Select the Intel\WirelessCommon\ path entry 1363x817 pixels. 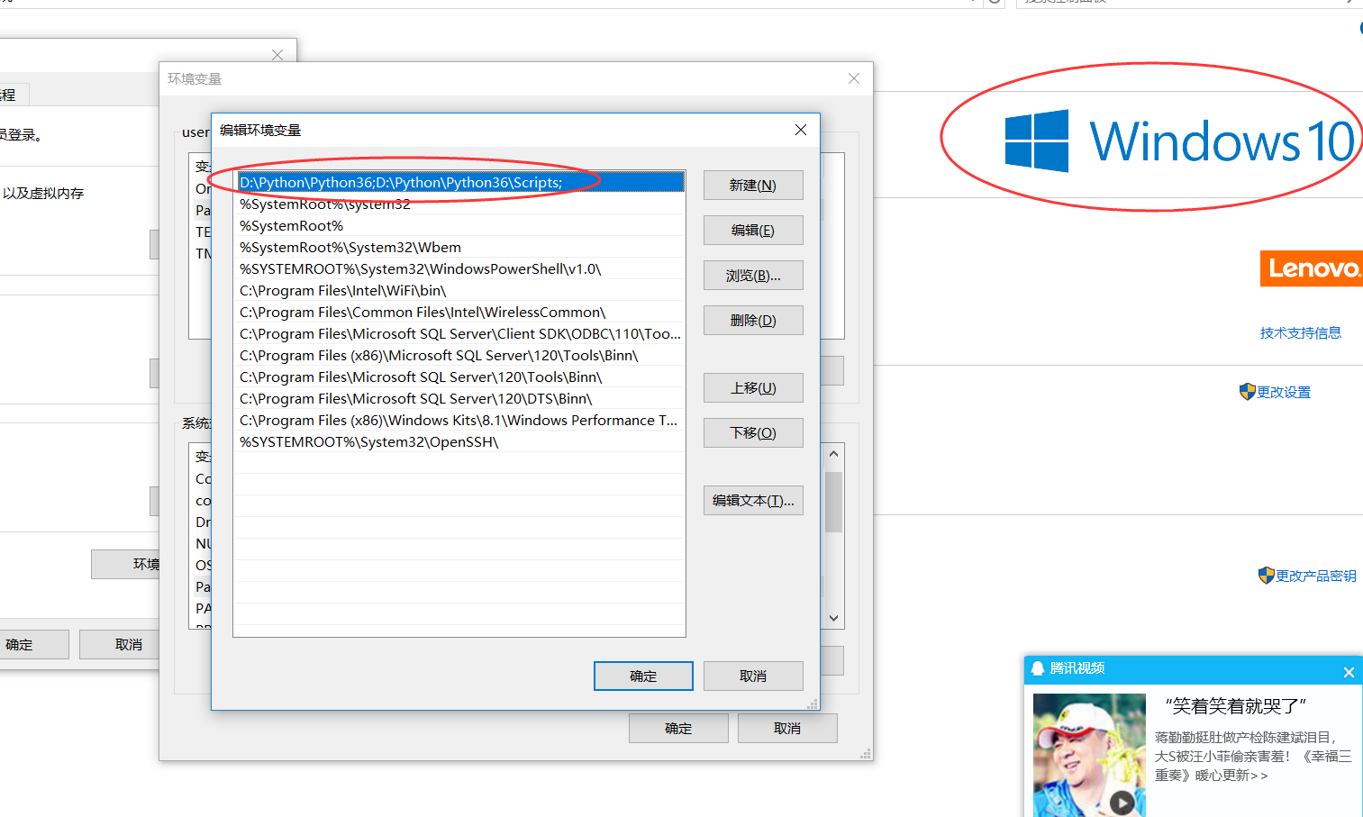click(x=459, y=313)
